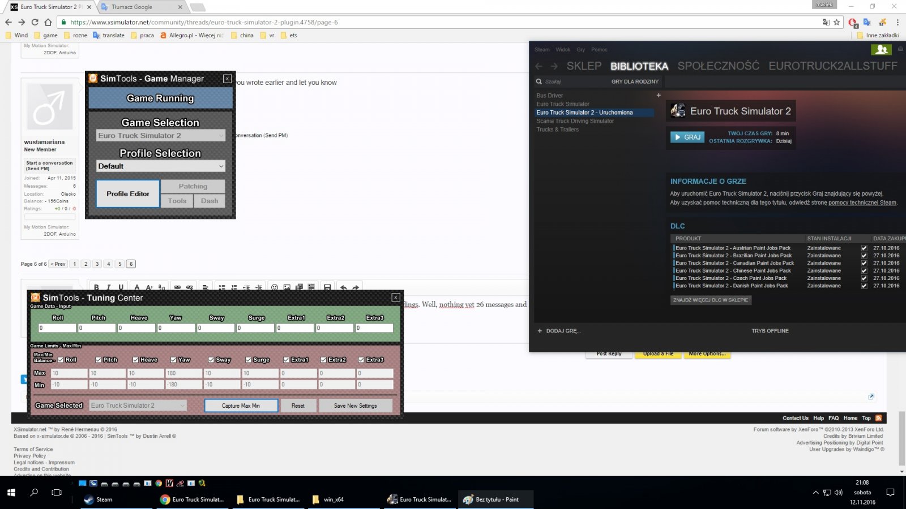Viewport: 906px width, 509px height.
Task: Click the Steam Szukaj search field
Action: (569, 81)
